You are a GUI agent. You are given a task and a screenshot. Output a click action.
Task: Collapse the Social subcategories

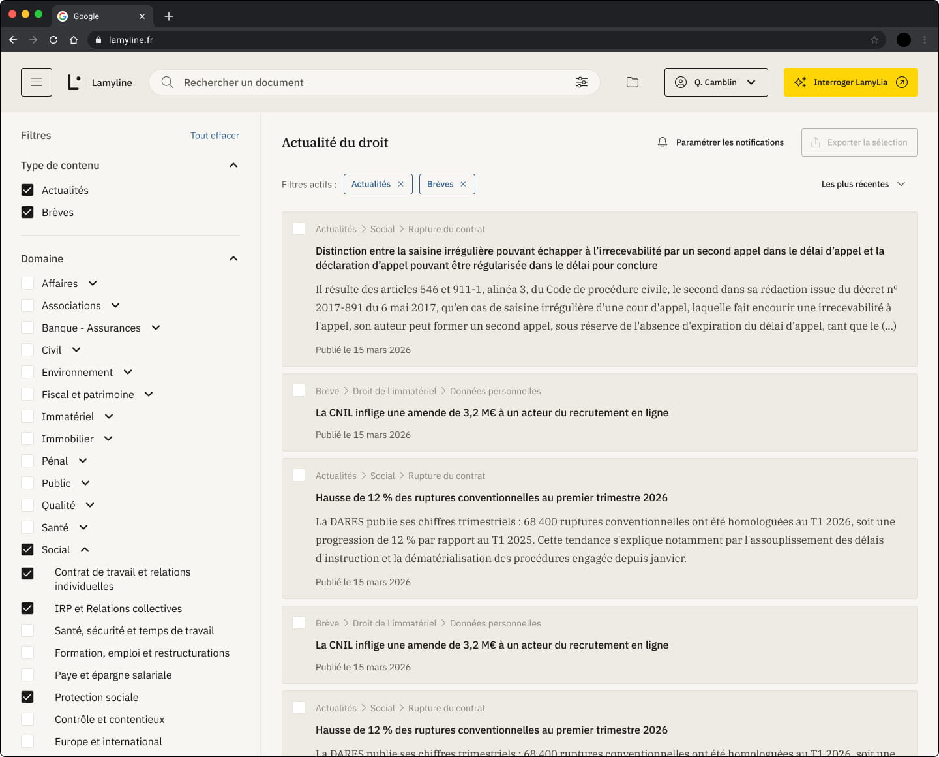tap(85, 549)
